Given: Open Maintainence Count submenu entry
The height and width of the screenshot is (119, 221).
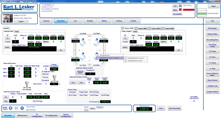Looking at the screenshot, I should point(110,58).
